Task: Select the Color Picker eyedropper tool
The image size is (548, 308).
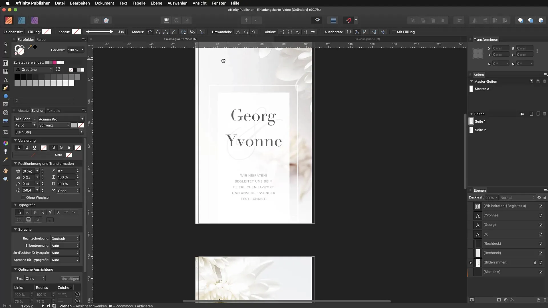Action: point(6,160)
